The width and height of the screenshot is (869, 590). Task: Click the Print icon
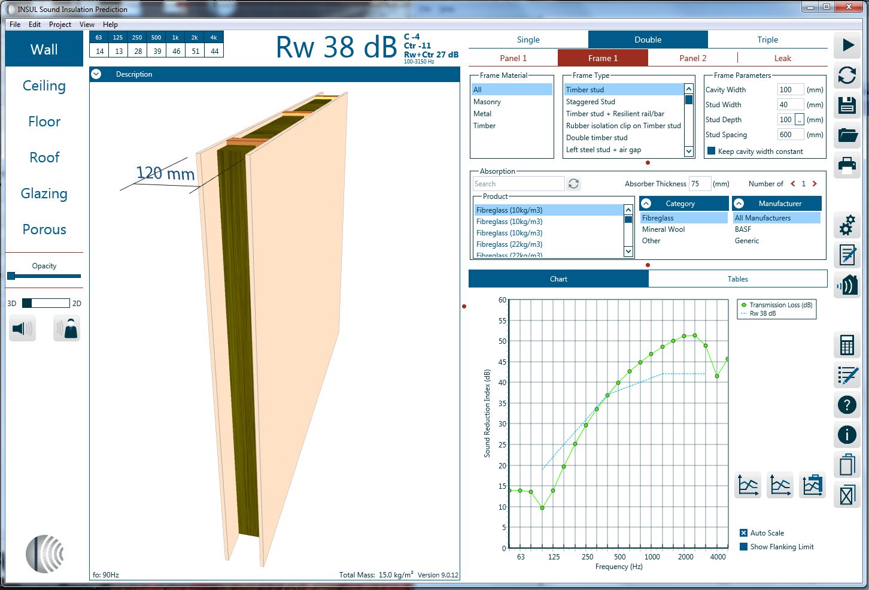point(847,165)
